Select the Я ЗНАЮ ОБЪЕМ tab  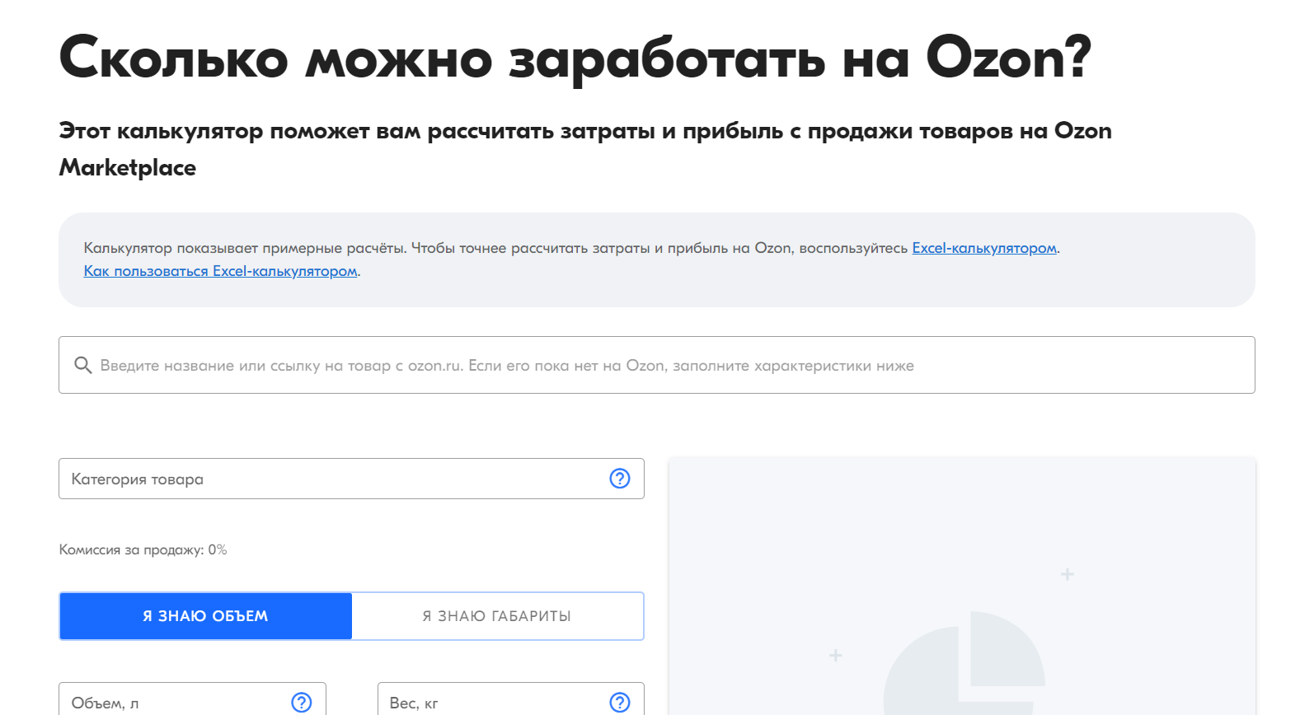(x=206, y=616)
